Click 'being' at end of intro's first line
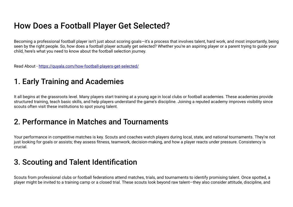 [274, 41]
